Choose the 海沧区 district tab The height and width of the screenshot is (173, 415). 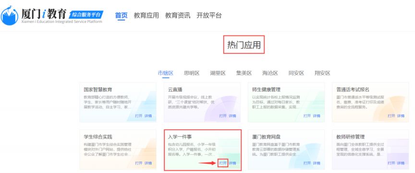coord(270,73)
